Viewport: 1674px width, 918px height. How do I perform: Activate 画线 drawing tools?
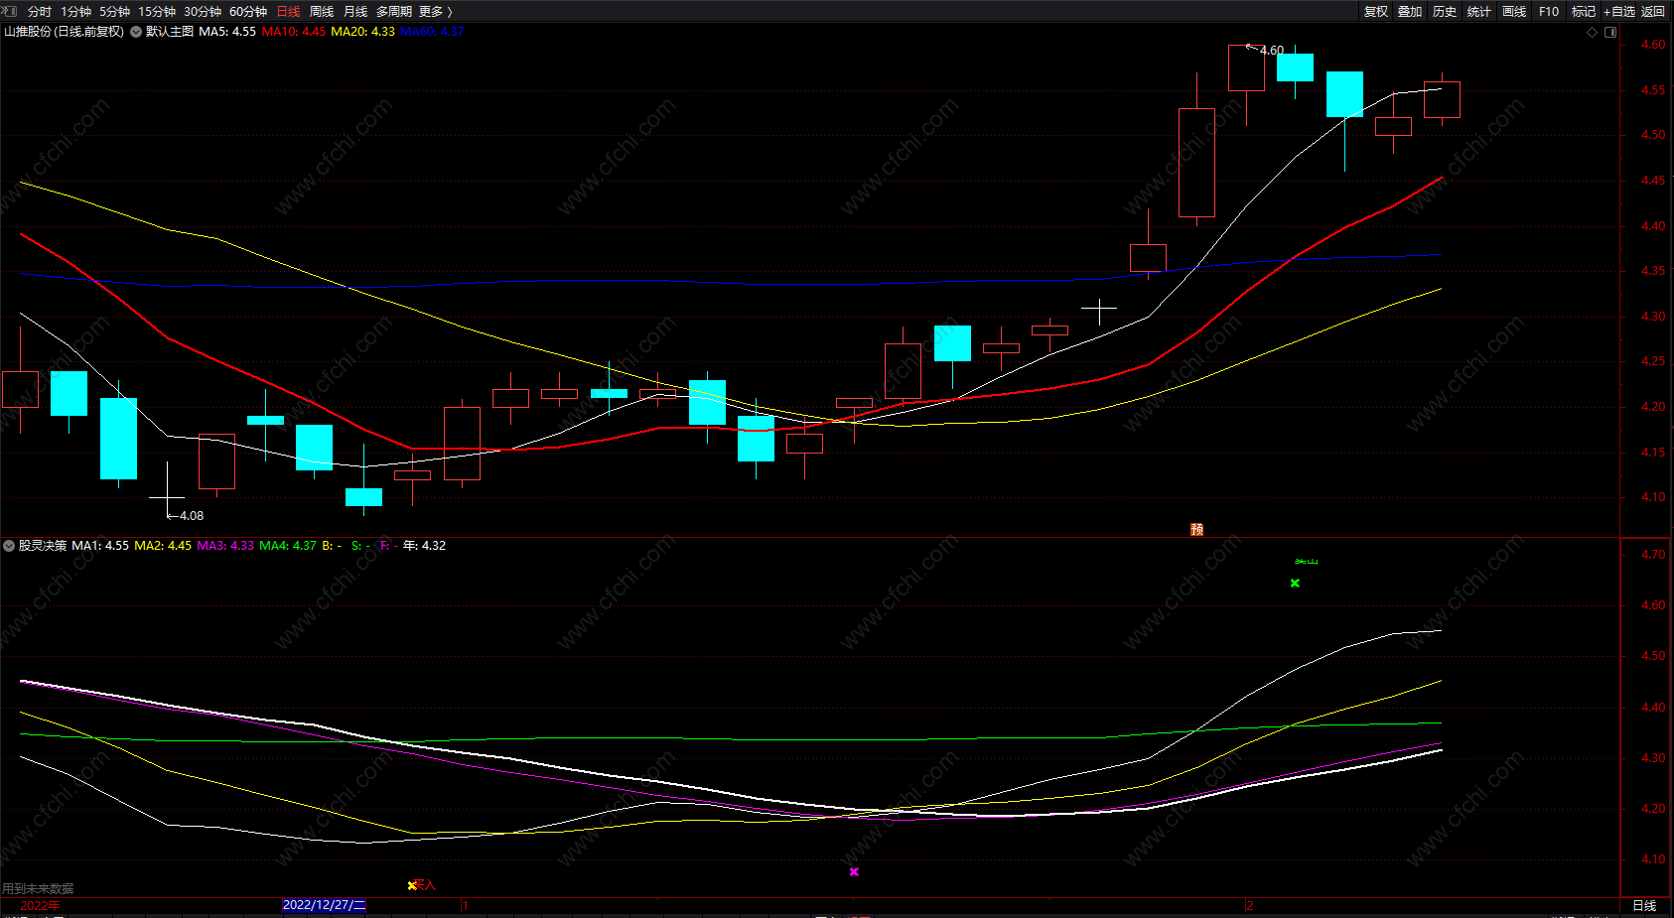(x=1514, y=12)
